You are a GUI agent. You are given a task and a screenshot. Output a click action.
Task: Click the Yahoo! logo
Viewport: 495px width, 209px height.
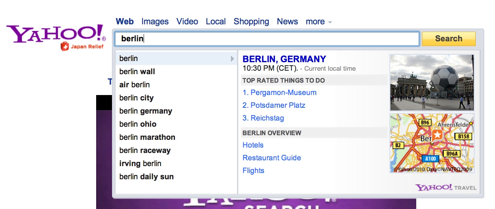(x=56, y=34)
